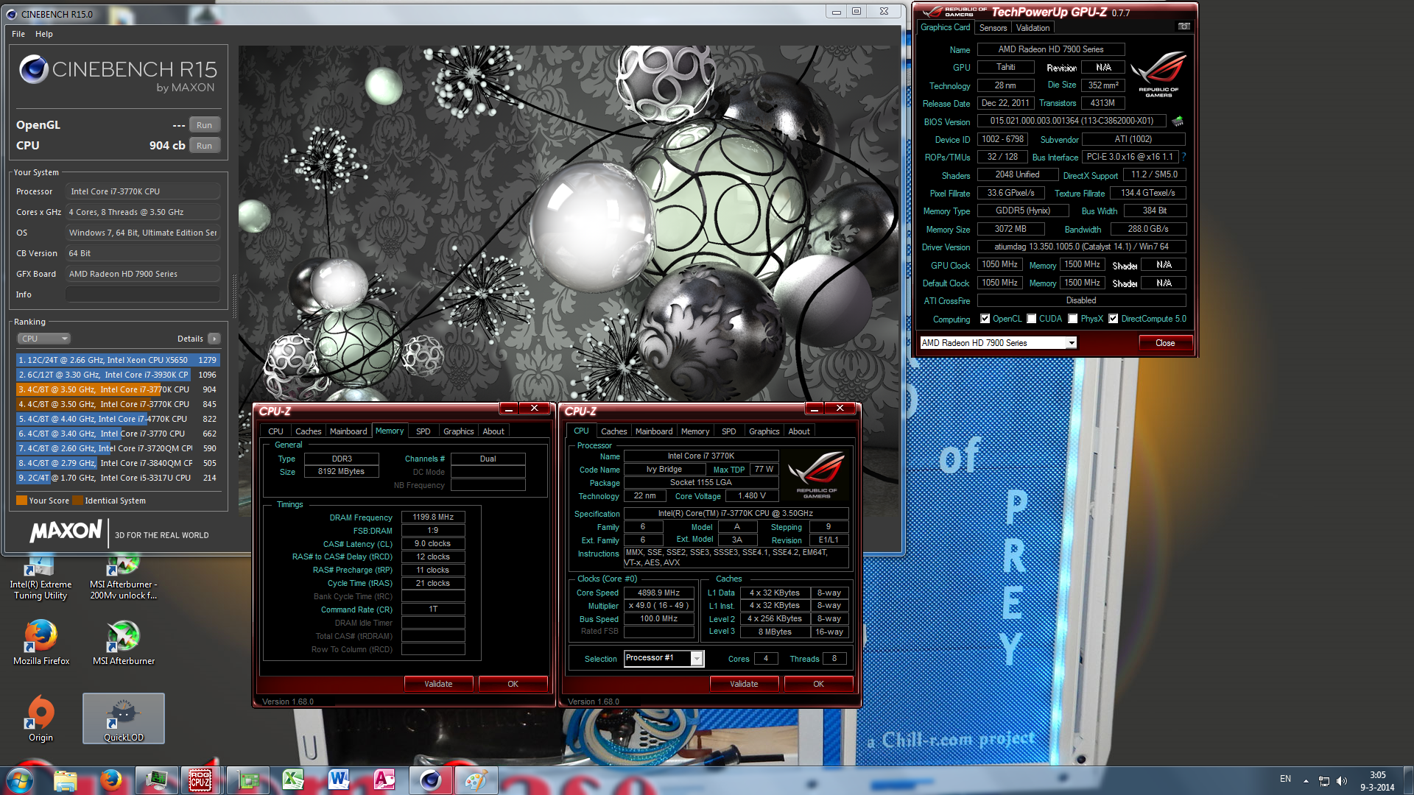Open the Origin desktop icon
The width and height of the screenshot is (1414, 795).
click(41, 719)
